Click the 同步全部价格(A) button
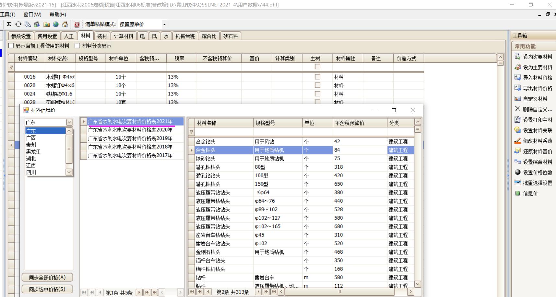This screenshot has width=556, height=297. pos(47,278)
